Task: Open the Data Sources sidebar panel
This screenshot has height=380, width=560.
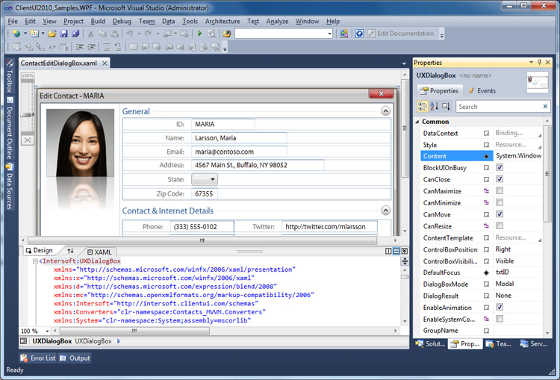Action: pos(10,187)
